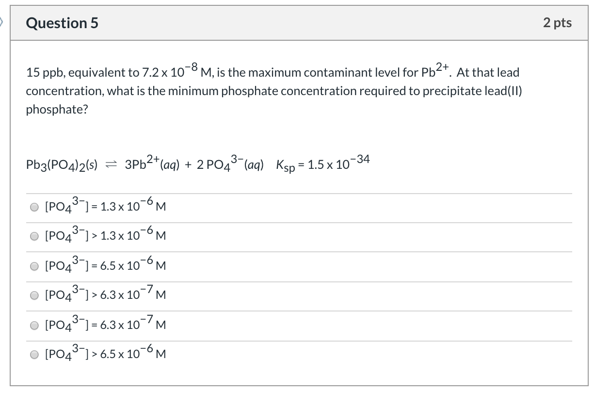
Task: Click the 2 pts points label
Action: (x=559, y=22)
